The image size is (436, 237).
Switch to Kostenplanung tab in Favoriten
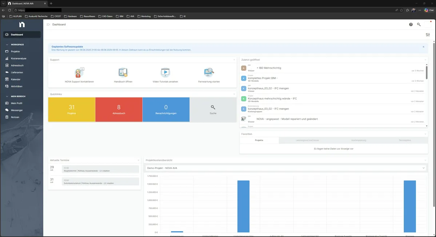coord(359,140)
